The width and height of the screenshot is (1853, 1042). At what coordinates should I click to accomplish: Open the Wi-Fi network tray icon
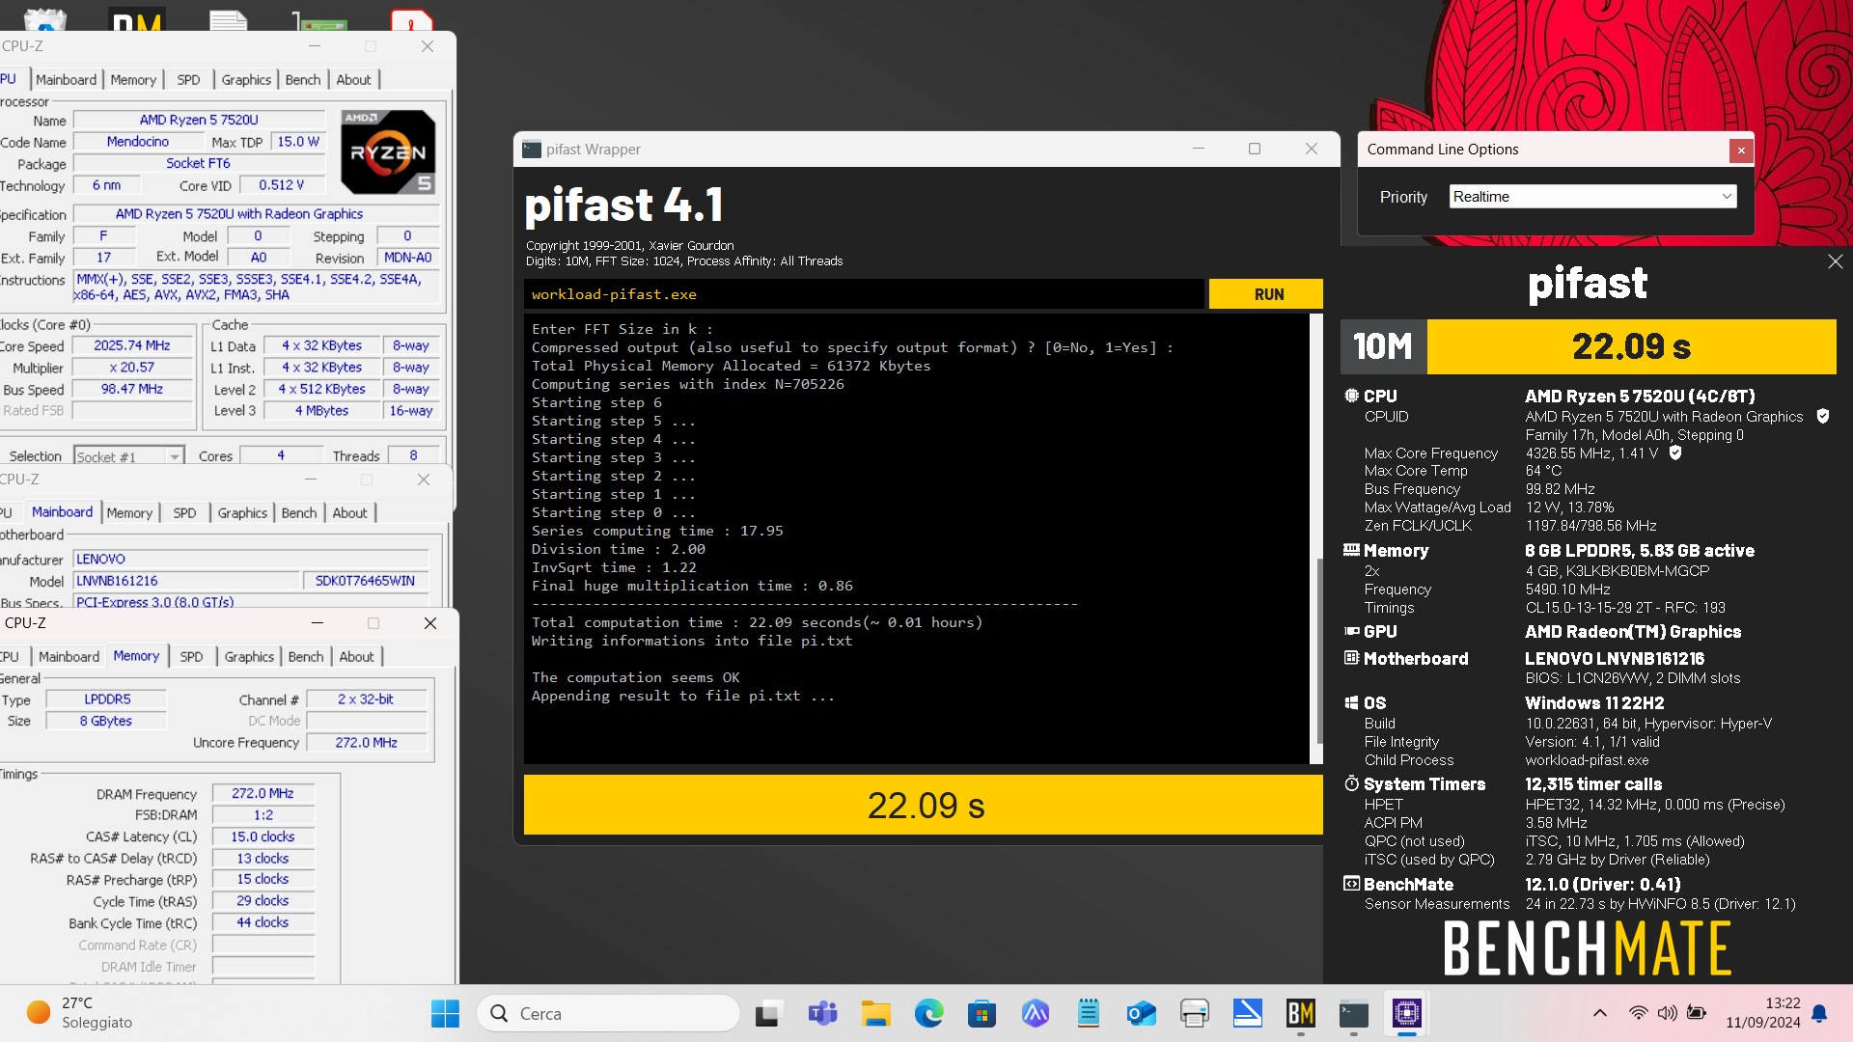tap(1638, 1013)
